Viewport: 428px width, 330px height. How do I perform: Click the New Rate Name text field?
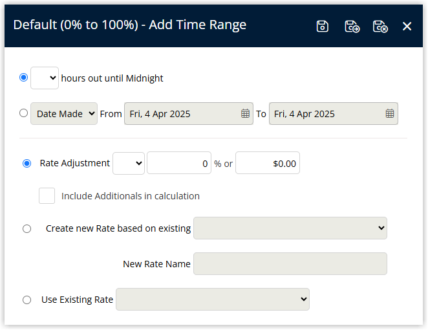click(290, 263)
